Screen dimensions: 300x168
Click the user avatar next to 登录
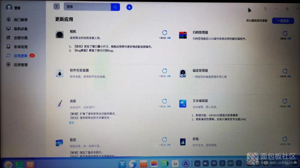[x=9, y=7]
